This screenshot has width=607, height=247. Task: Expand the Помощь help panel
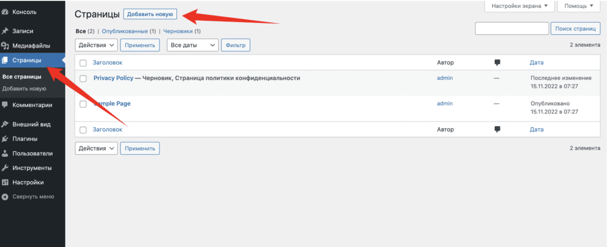pyautogui.click(x=579, y=6)
